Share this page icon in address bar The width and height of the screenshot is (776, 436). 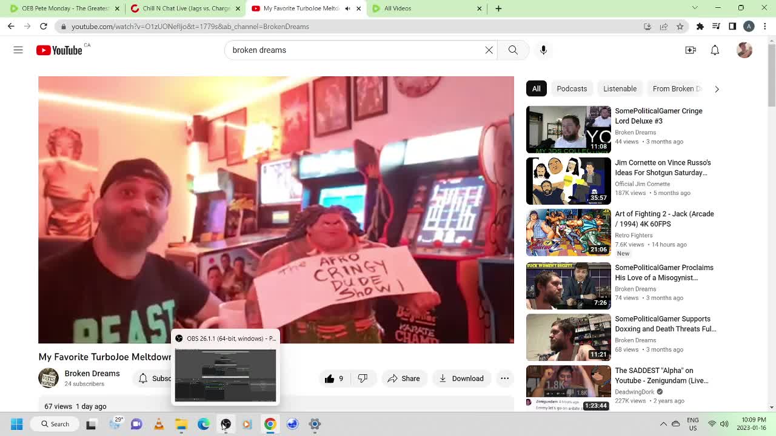(664, 27)
